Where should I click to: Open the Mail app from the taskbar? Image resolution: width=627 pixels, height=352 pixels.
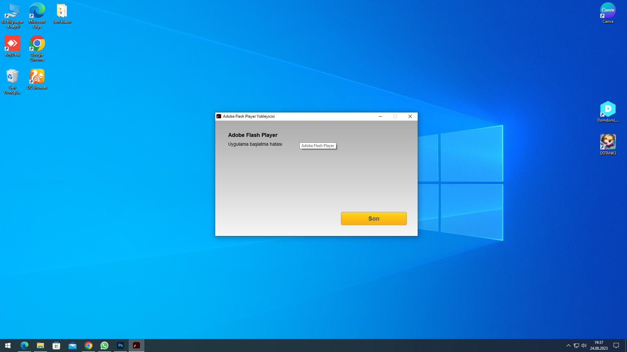tap(72, 345)
